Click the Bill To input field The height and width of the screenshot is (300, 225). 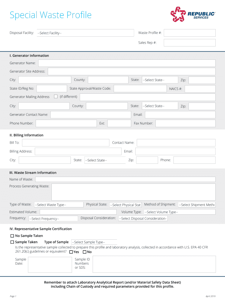click(65, 143)
